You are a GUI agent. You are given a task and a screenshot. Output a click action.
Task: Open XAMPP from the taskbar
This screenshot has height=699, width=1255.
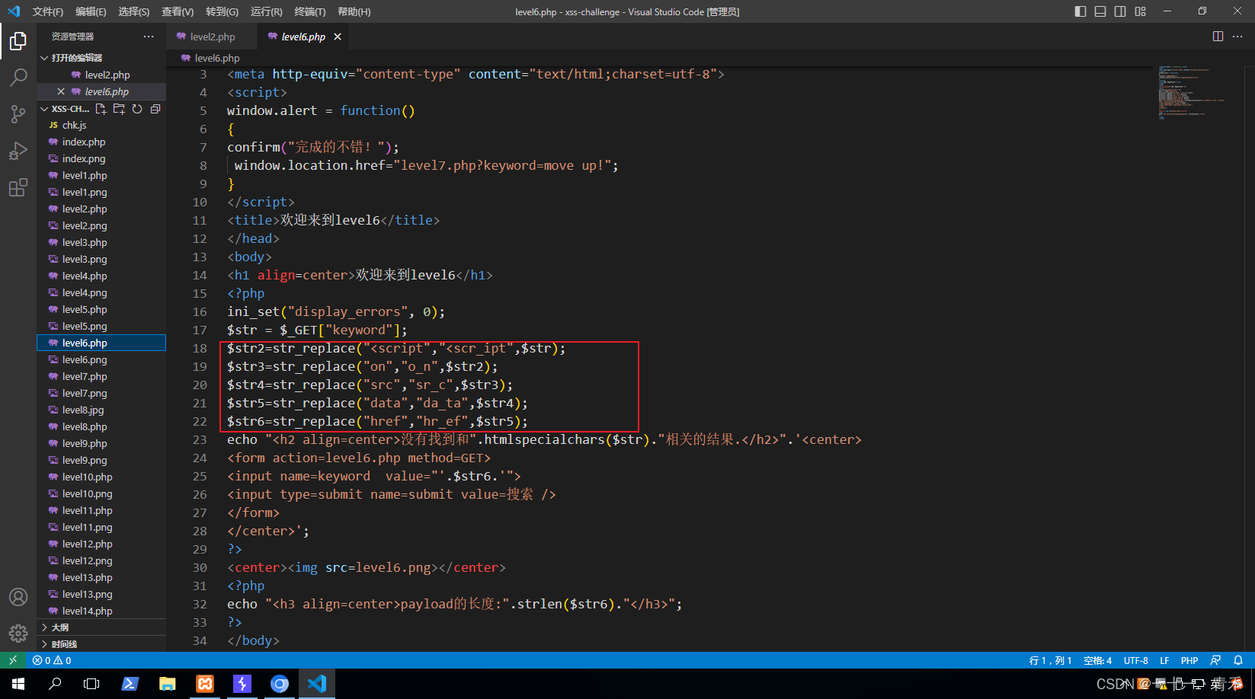[x=205, y=684]
